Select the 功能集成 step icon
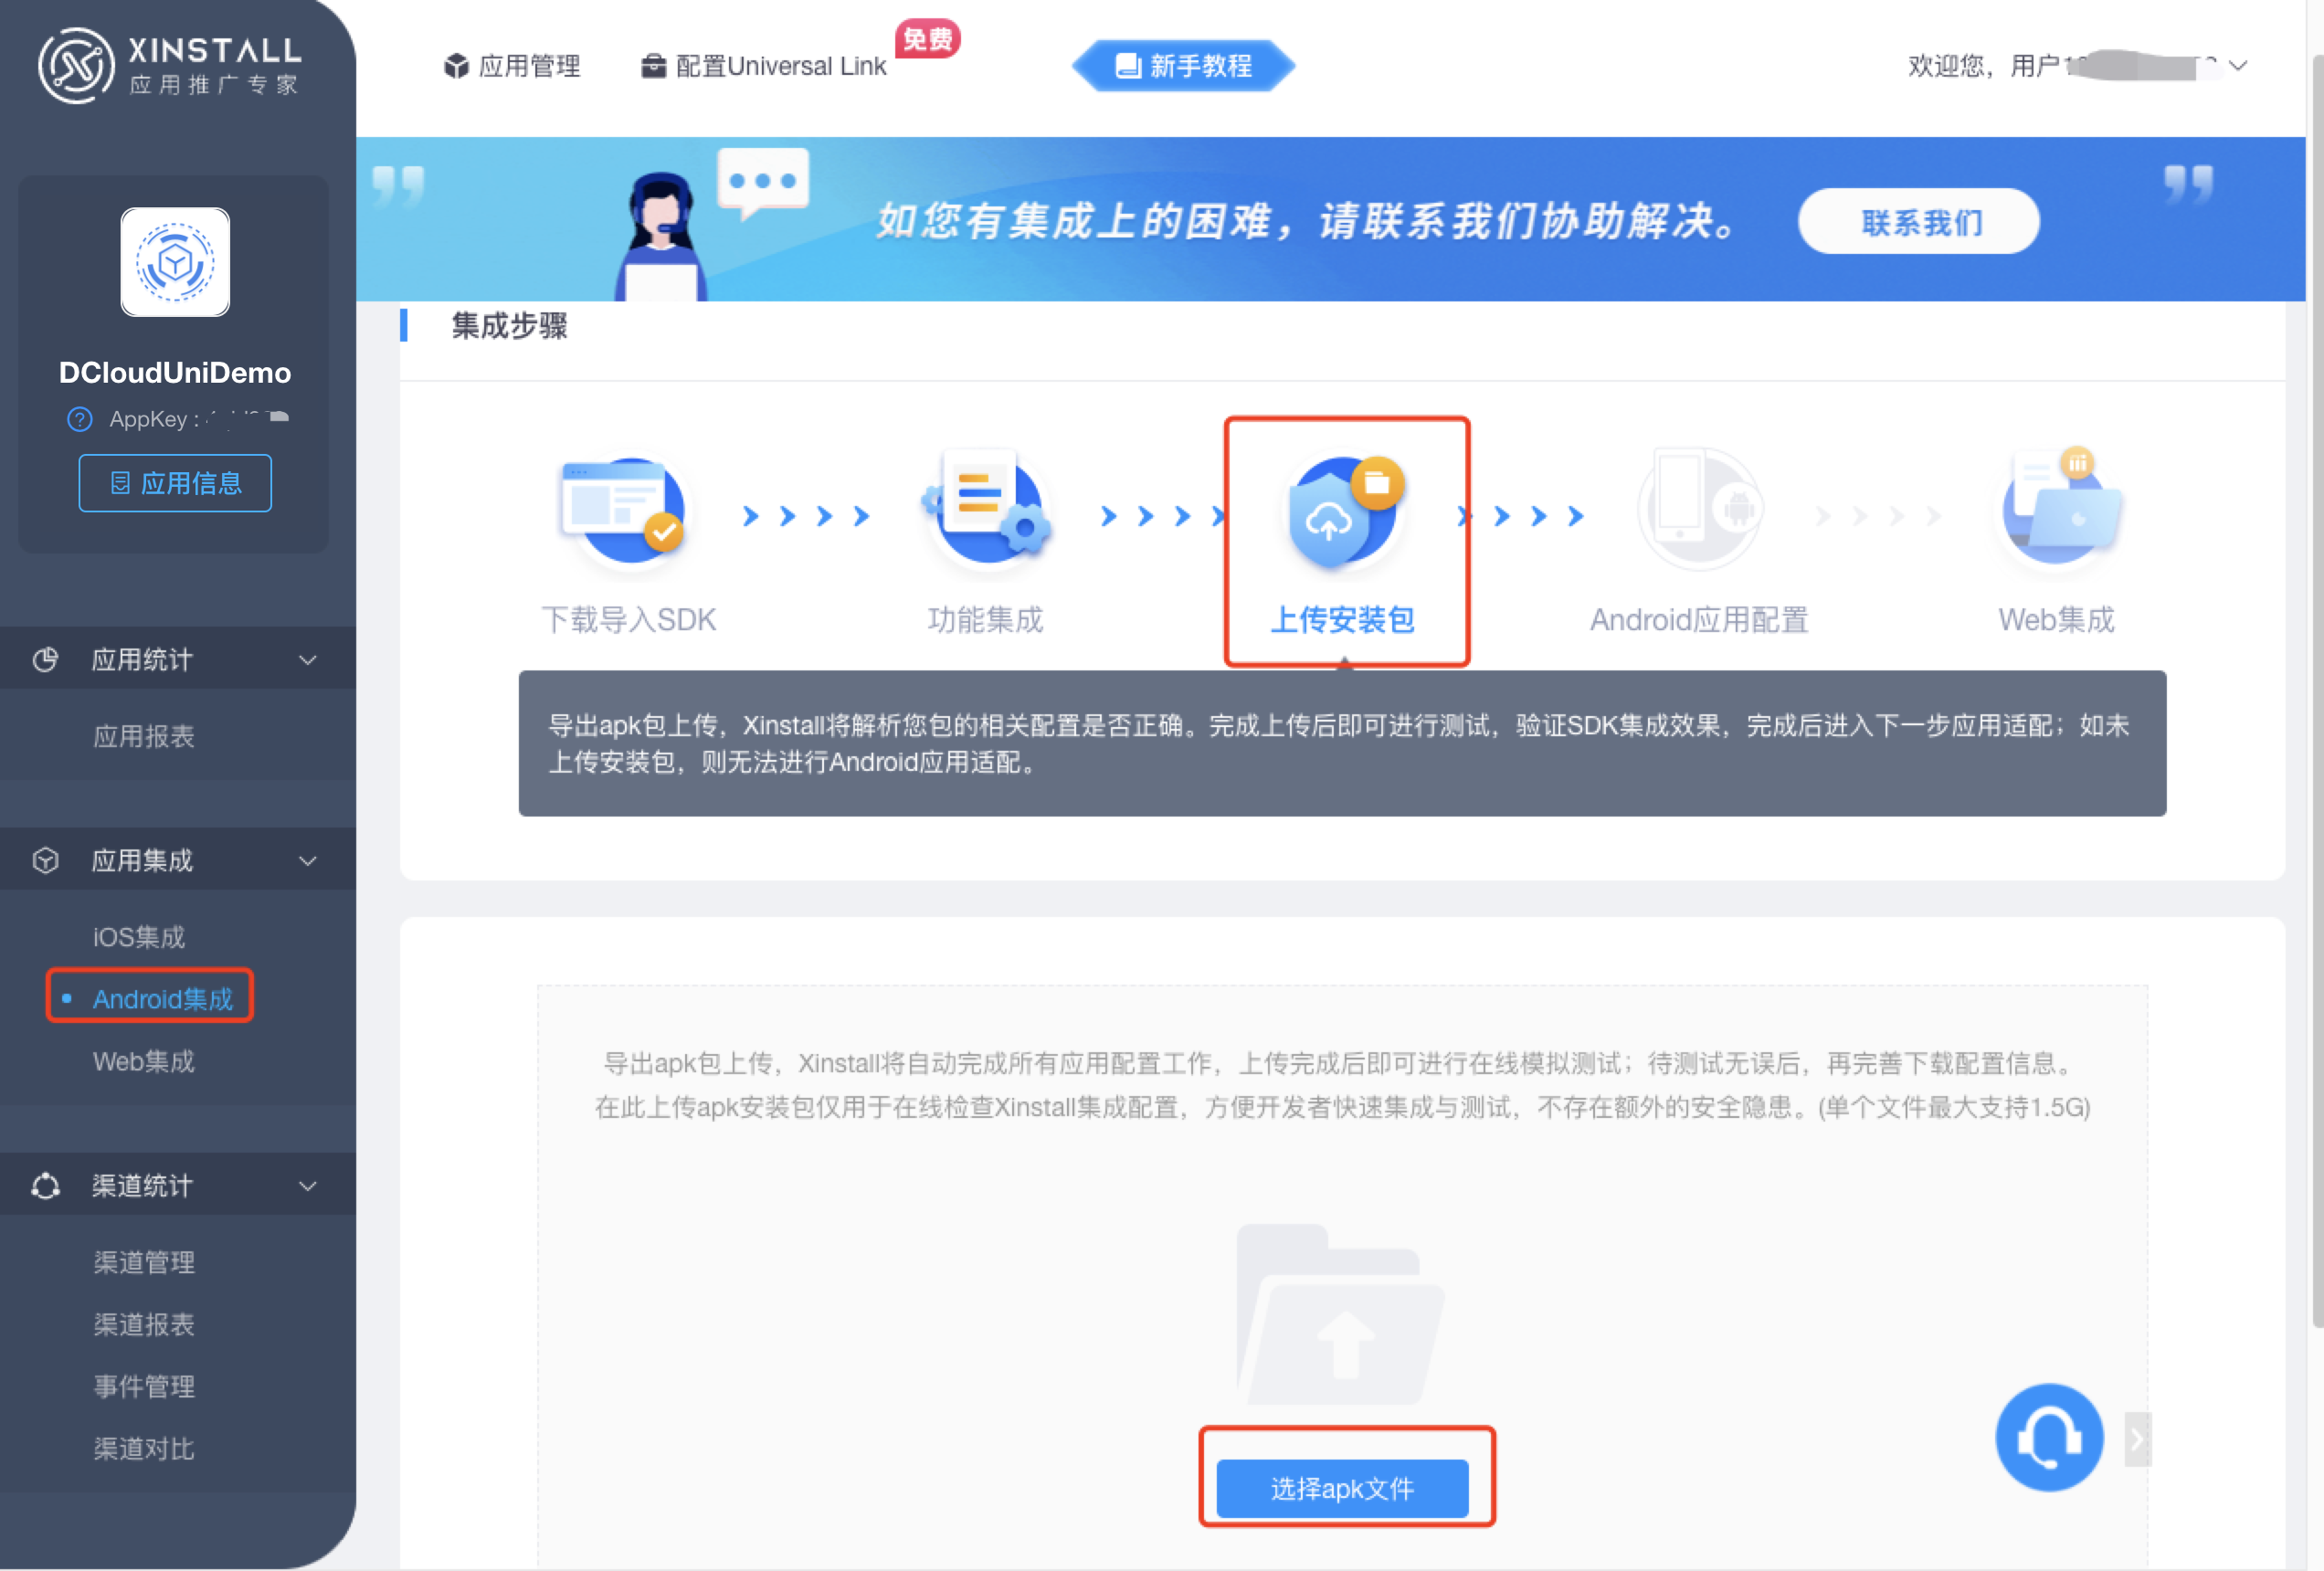2324x1571 pixels. pos(986,508)
